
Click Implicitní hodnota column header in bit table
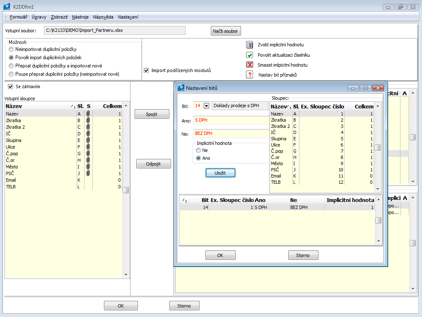pos(350,200)
